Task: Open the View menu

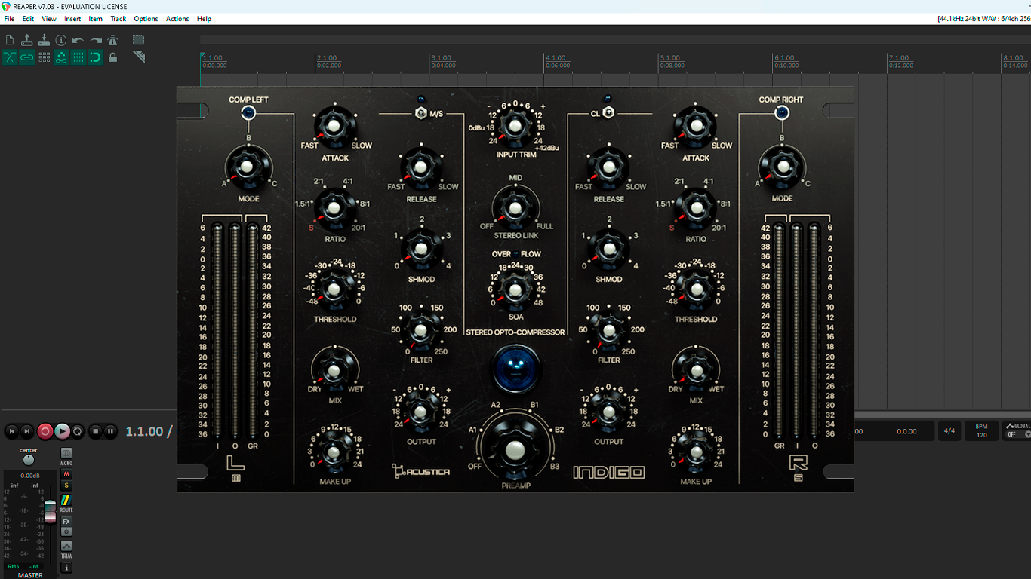Action: point(49,19)
